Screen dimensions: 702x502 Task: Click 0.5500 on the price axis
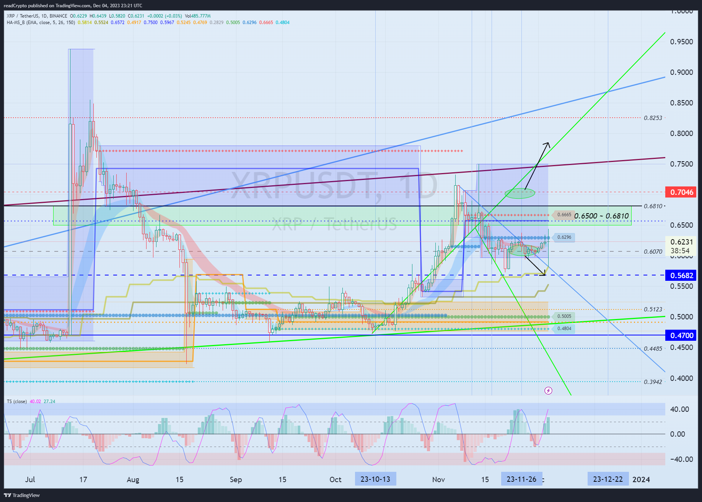[681, 286]
